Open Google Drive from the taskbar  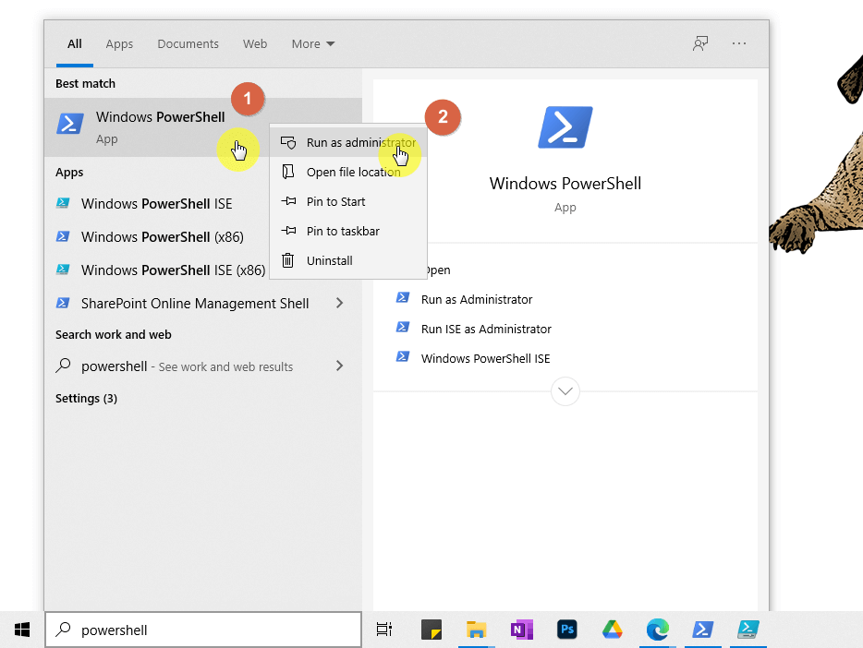[x=612, y=630]
